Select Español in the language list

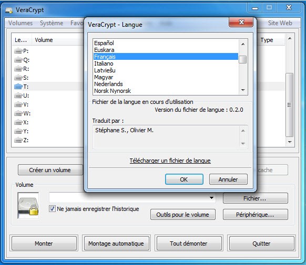(166, 43)
